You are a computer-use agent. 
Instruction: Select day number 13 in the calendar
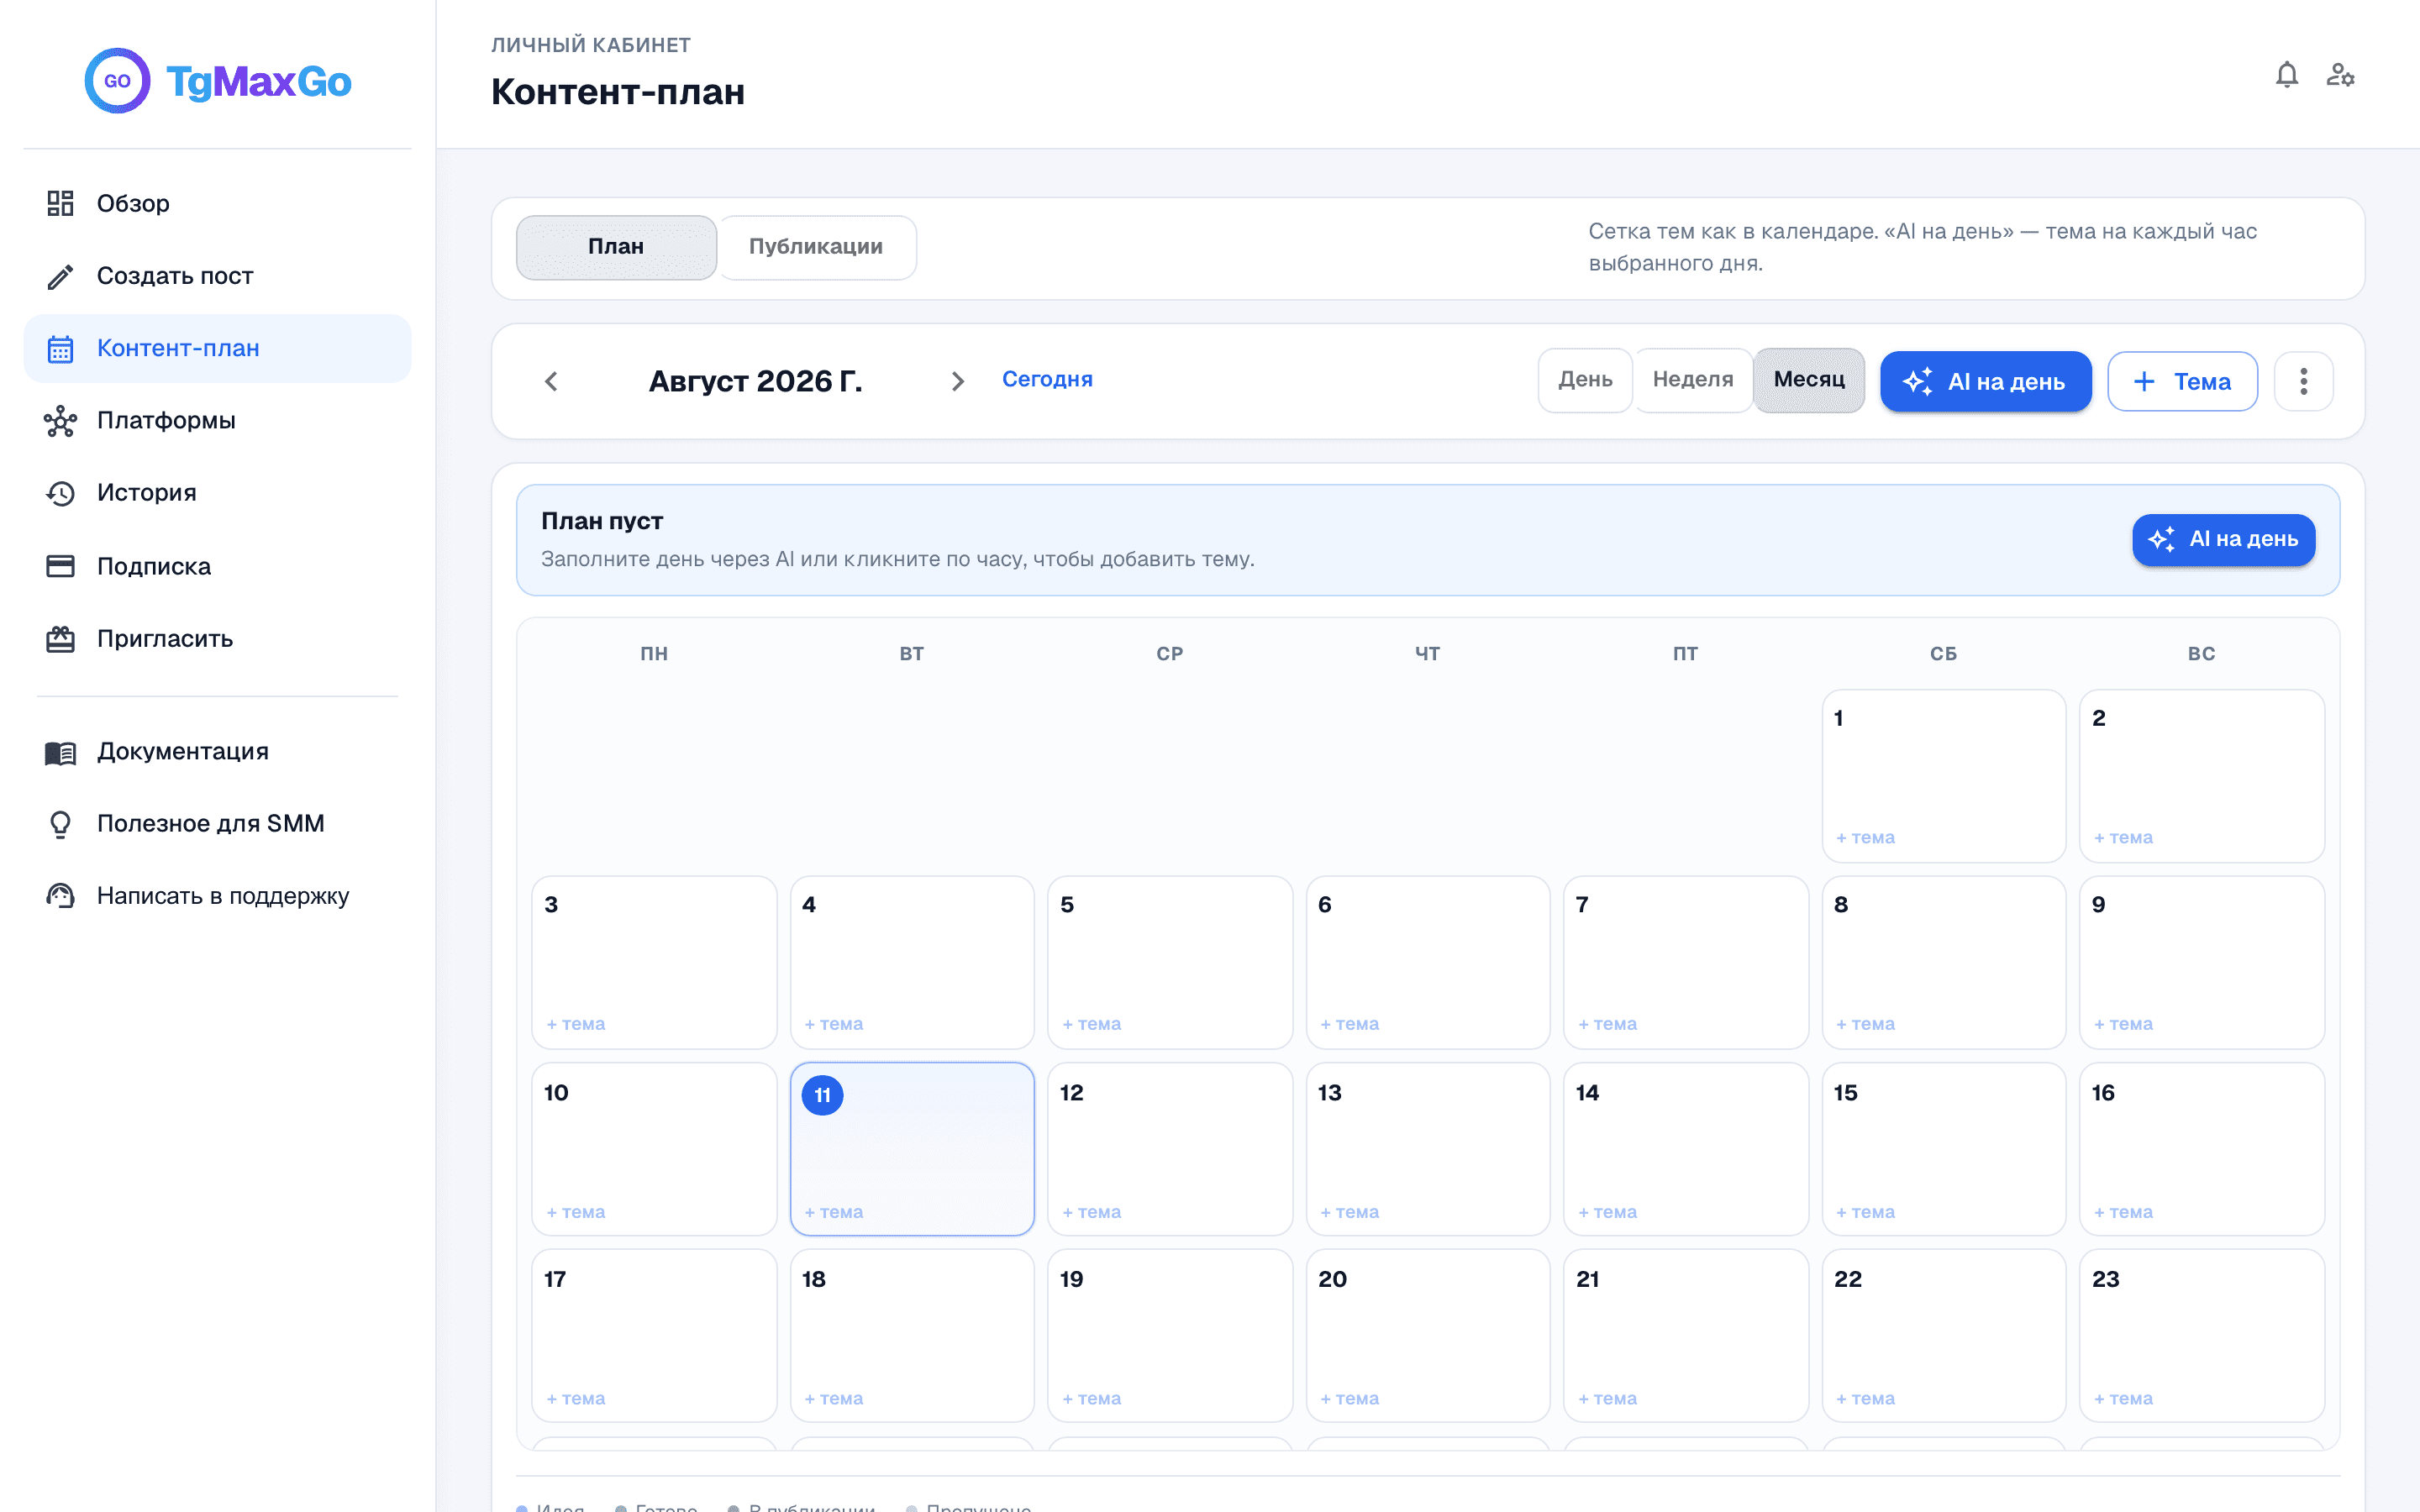tap(1329, 1093)
